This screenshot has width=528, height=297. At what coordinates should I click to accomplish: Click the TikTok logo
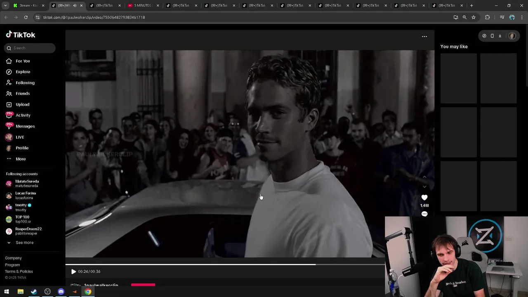(21, 35)
